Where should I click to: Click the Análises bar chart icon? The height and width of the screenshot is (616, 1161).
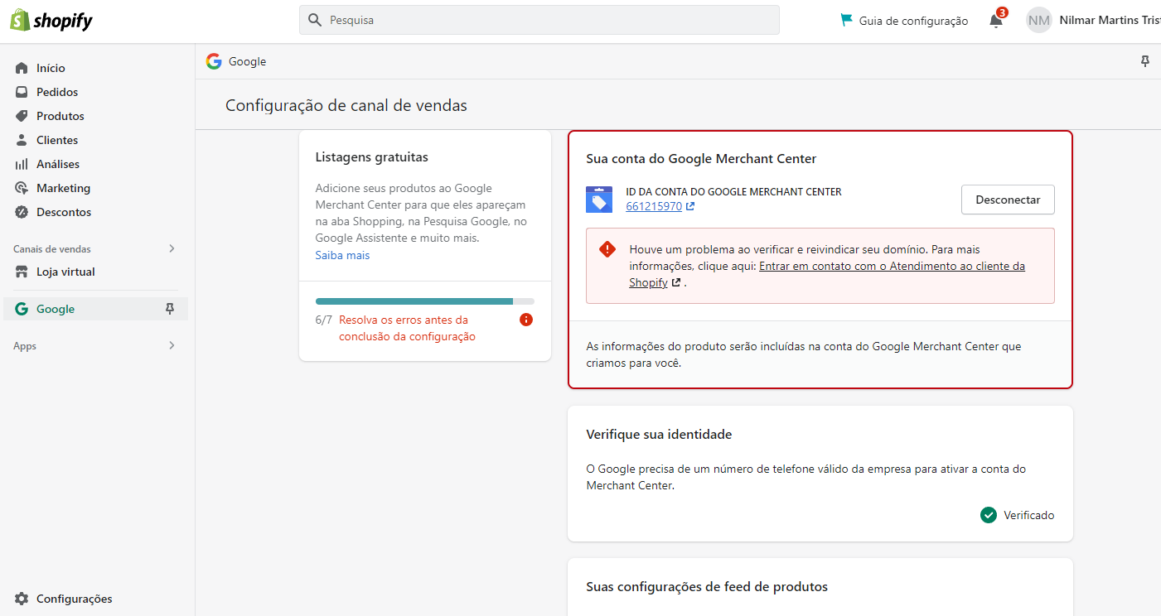(22, 164)
